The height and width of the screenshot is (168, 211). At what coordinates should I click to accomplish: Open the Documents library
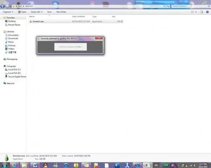click(13, 35)
